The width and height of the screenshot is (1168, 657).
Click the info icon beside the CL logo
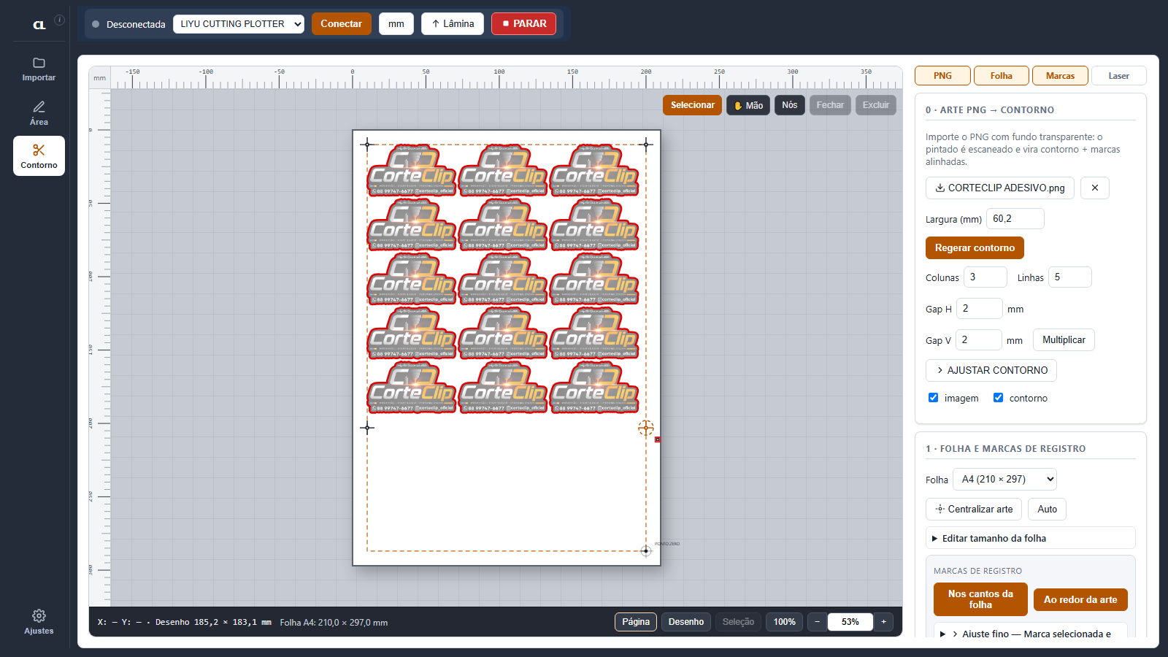60,20
